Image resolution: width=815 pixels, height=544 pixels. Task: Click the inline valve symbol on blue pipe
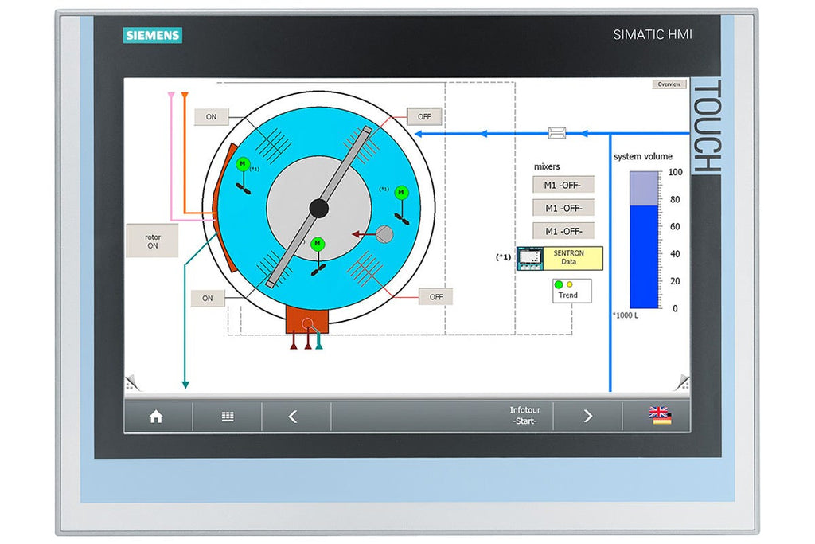coord(557,134)
